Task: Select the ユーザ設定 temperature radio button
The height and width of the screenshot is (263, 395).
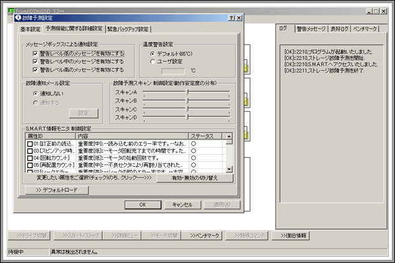Action: click(x=152, y=62)
